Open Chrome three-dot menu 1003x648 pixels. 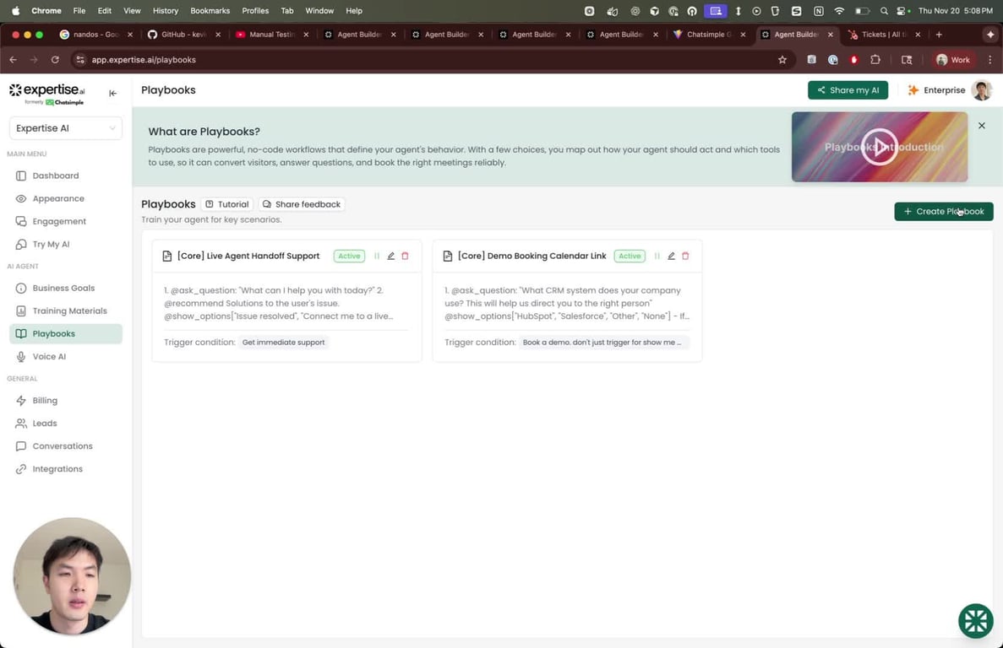coord(989,59)
